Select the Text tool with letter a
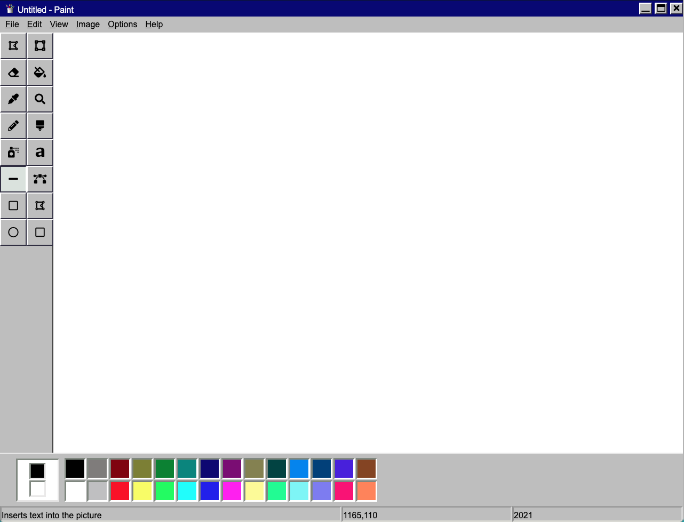 (x=40, y=152)
